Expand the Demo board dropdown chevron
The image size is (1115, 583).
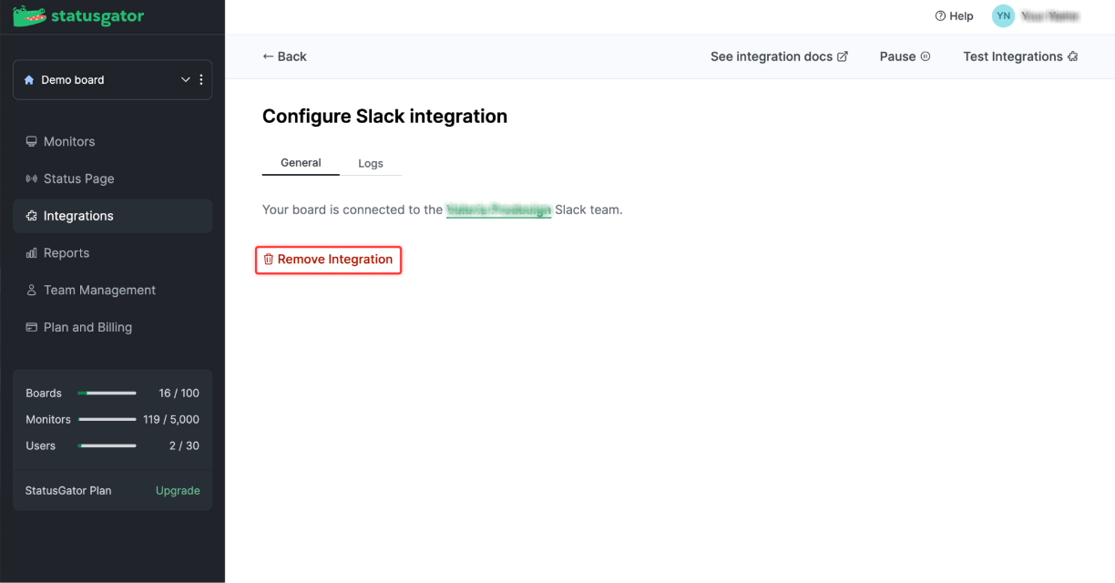point(186,80)
